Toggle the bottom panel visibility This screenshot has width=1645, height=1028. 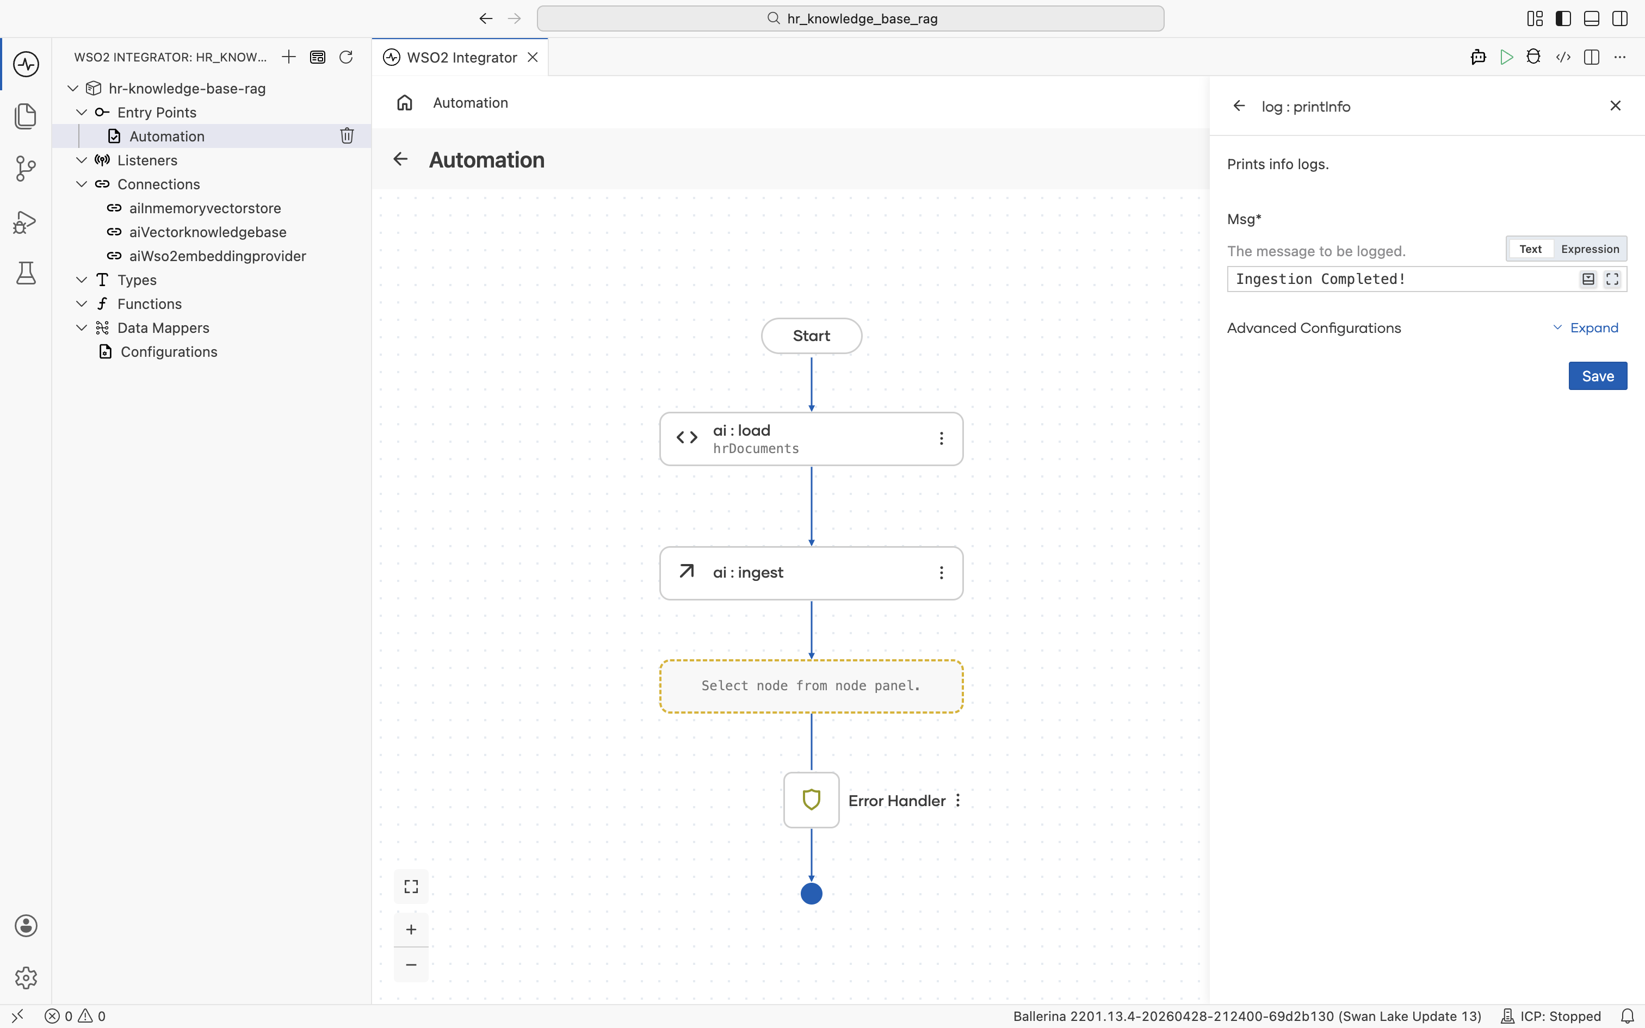1591,18
